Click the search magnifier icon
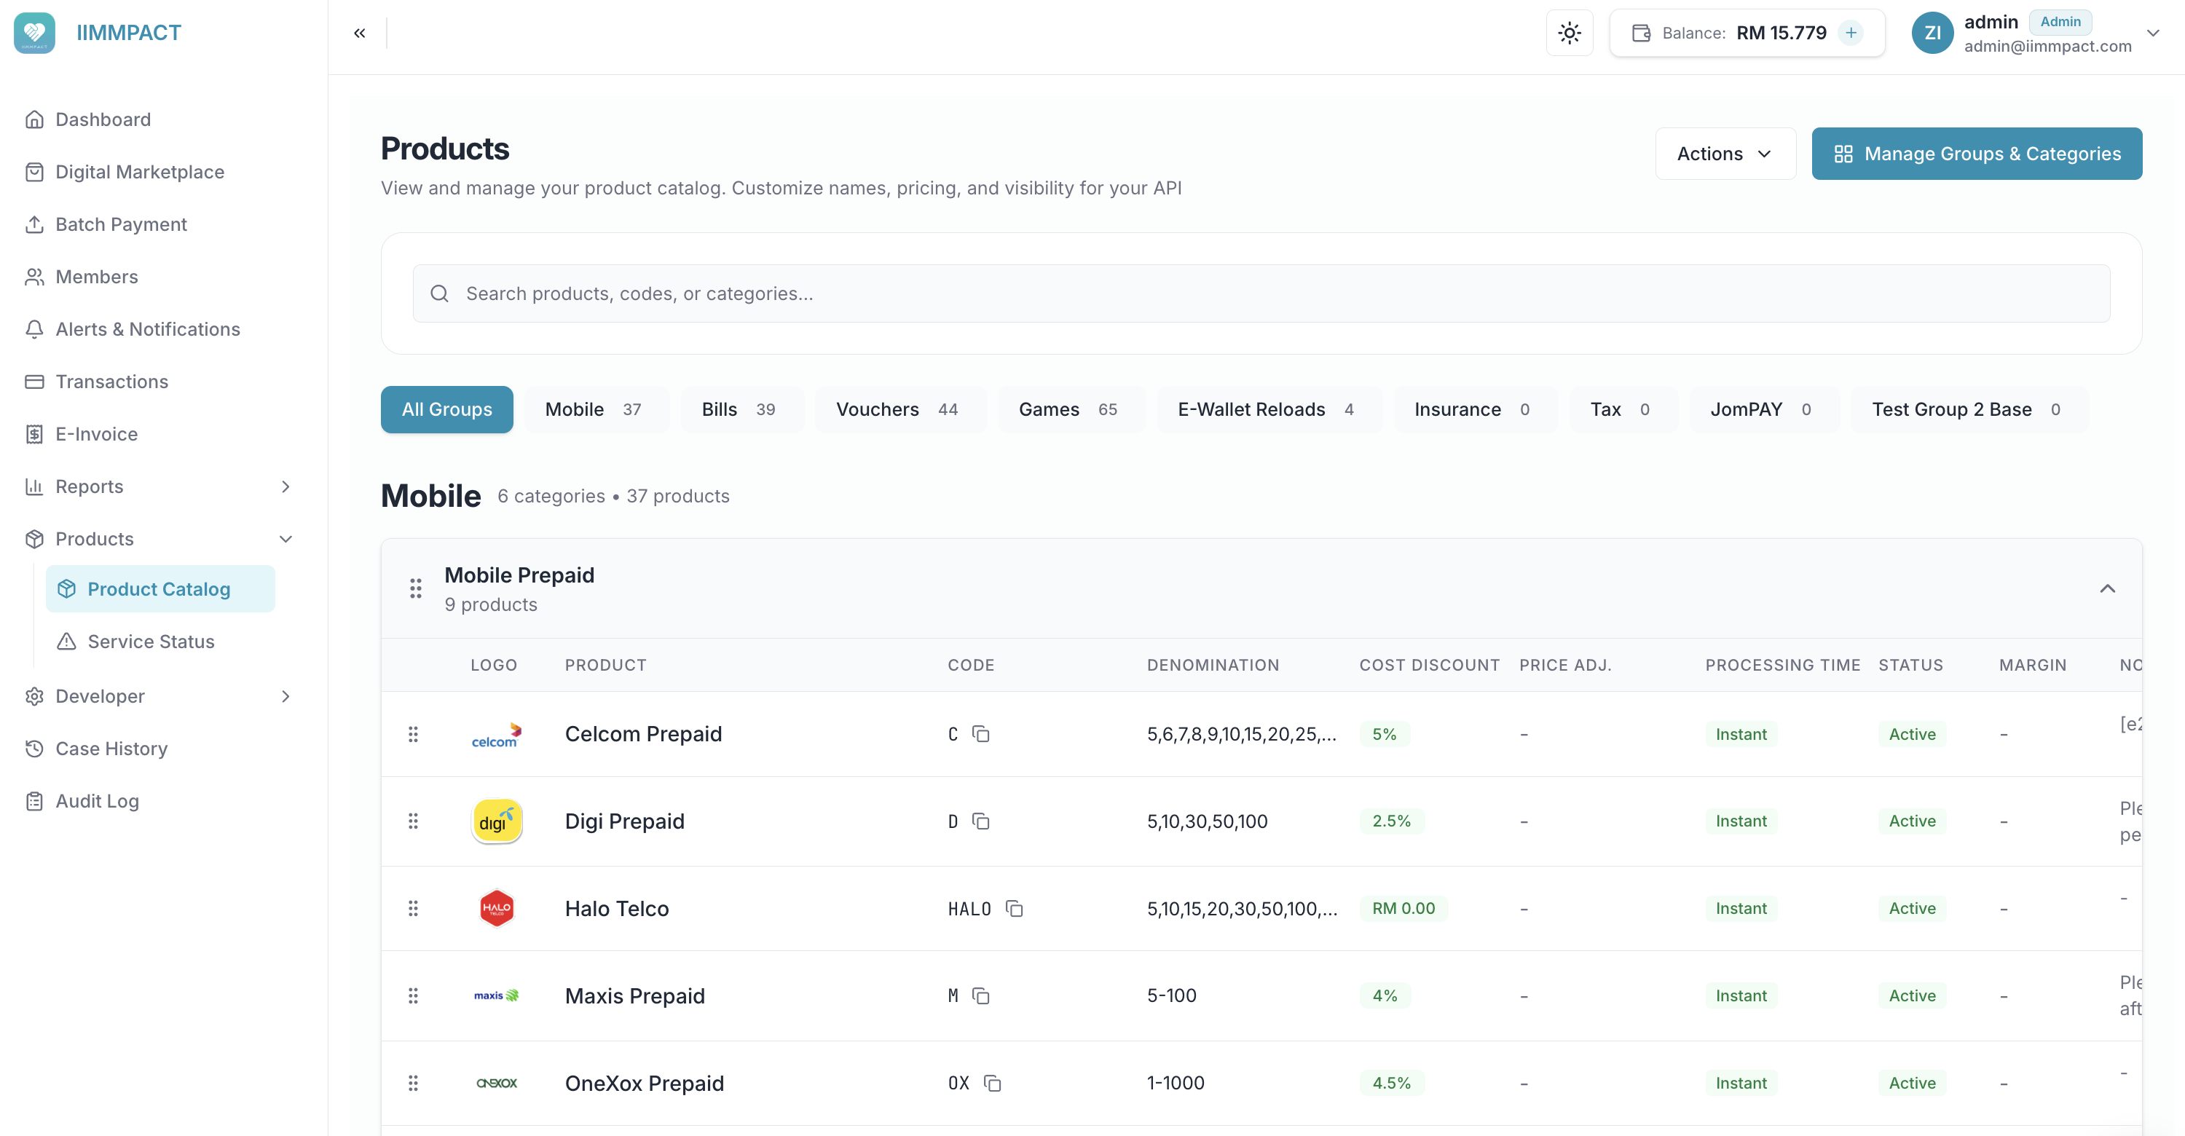 439,293
